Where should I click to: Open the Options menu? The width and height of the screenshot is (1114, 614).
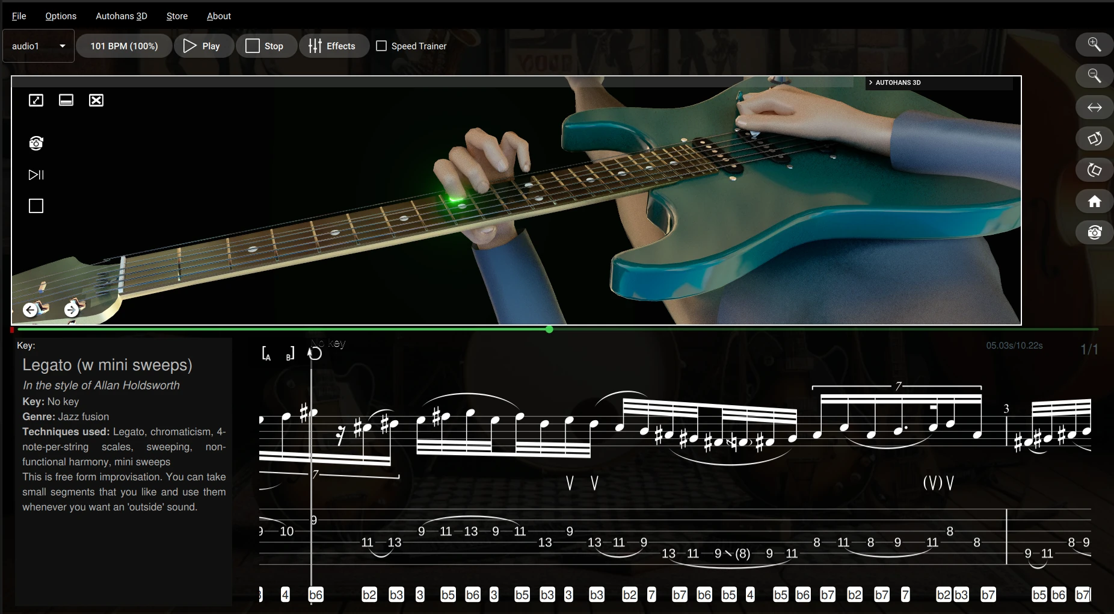[x=61, y=16]
